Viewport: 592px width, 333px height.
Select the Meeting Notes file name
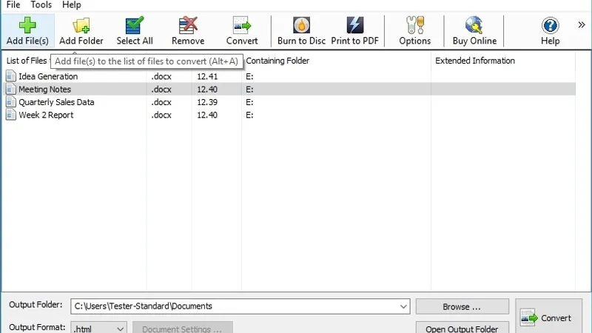(45, 89)
